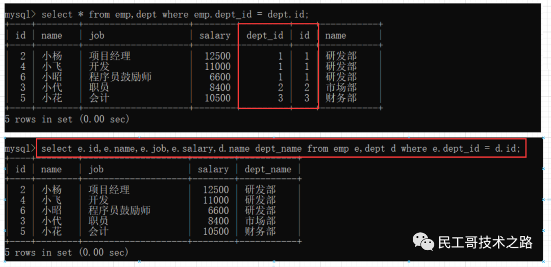Click salary 12500 in dept_name result
Image resolution: width=551 pixels, height=267 pixels.
216,190
